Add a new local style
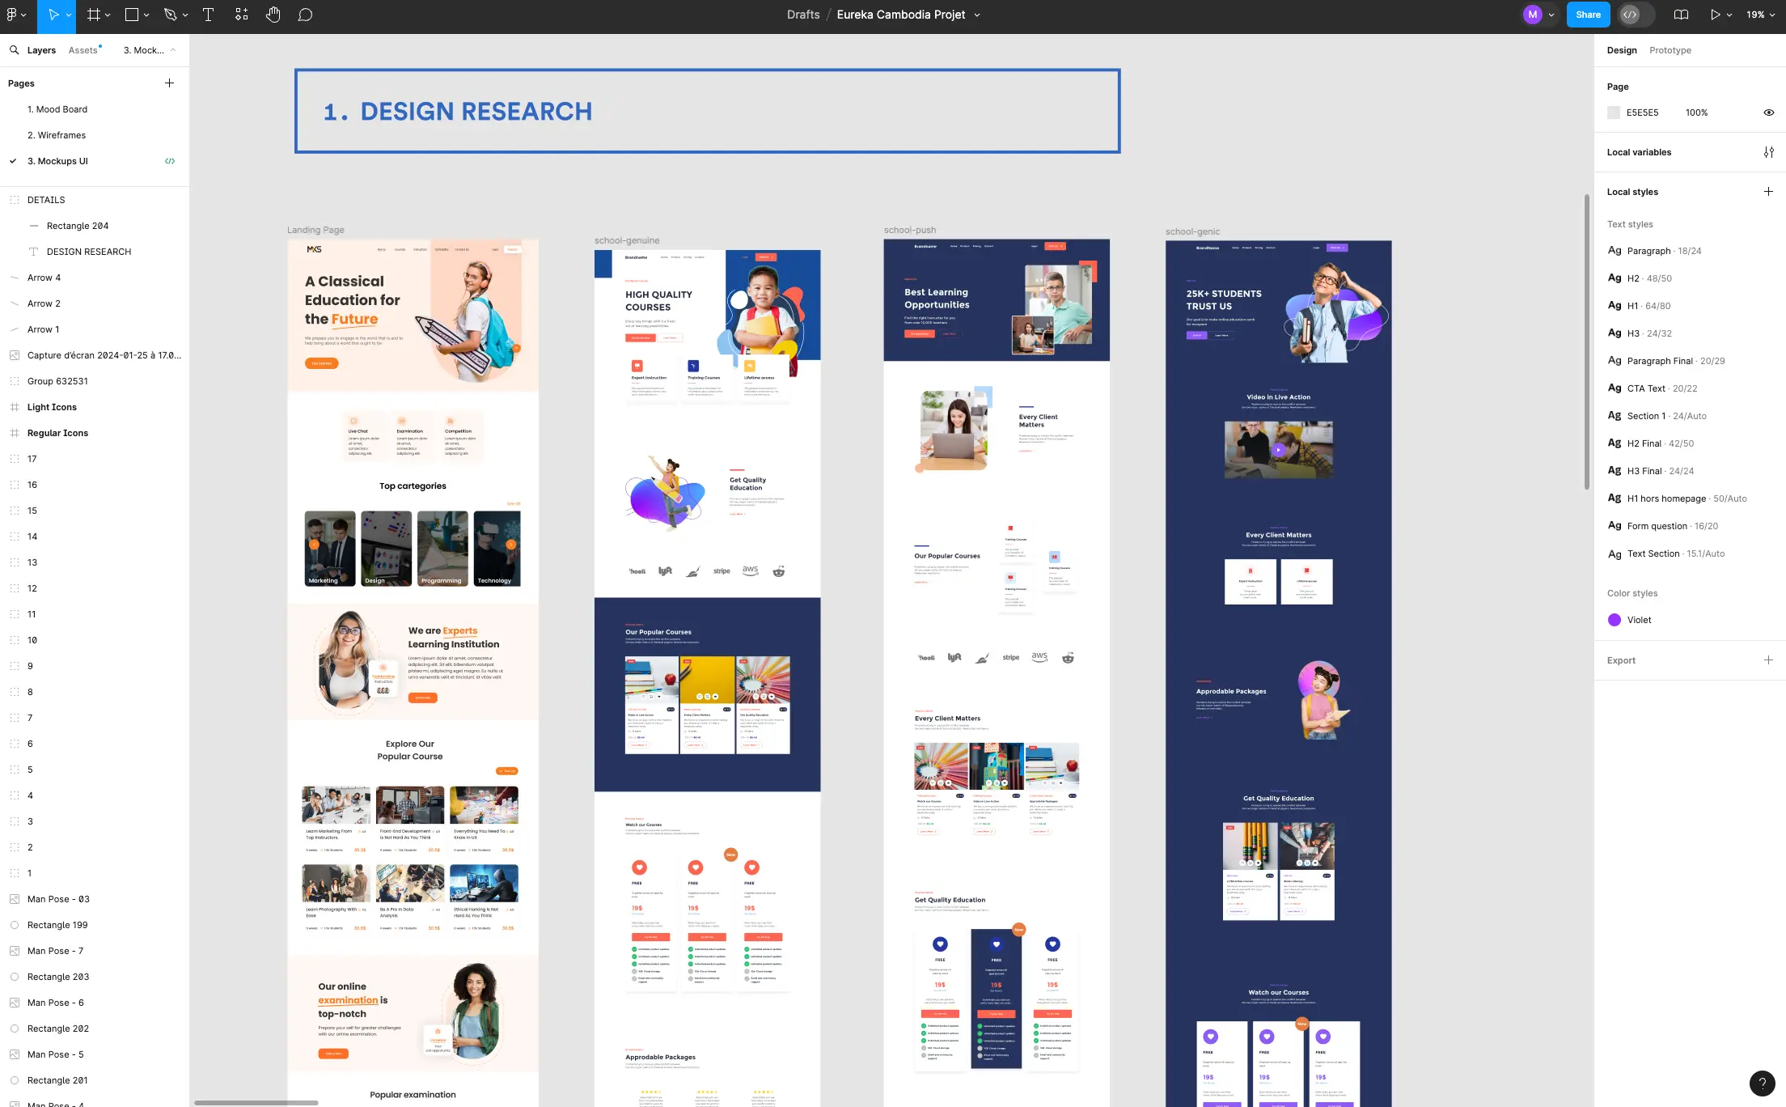Screen dimensions: 1786x1107 tap(1768, 192)
